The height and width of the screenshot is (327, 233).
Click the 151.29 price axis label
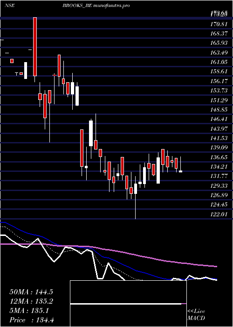click(219, 100)
